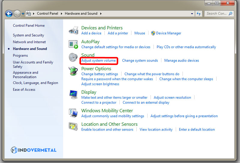240x163 pixels.
Task: Open Ease of Access category
Action: 24,89
